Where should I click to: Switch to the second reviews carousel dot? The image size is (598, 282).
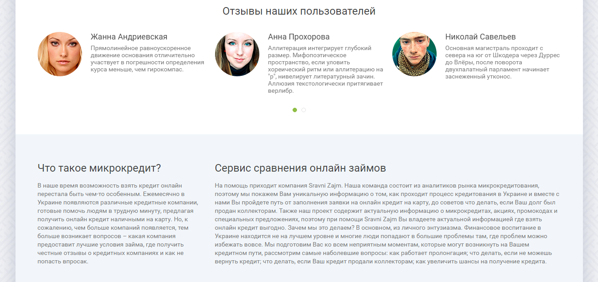pos(304,110)
